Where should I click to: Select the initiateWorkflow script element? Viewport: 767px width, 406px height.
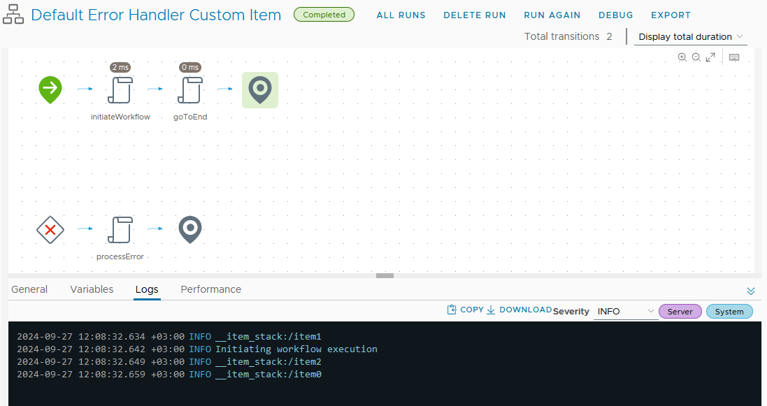120,89
